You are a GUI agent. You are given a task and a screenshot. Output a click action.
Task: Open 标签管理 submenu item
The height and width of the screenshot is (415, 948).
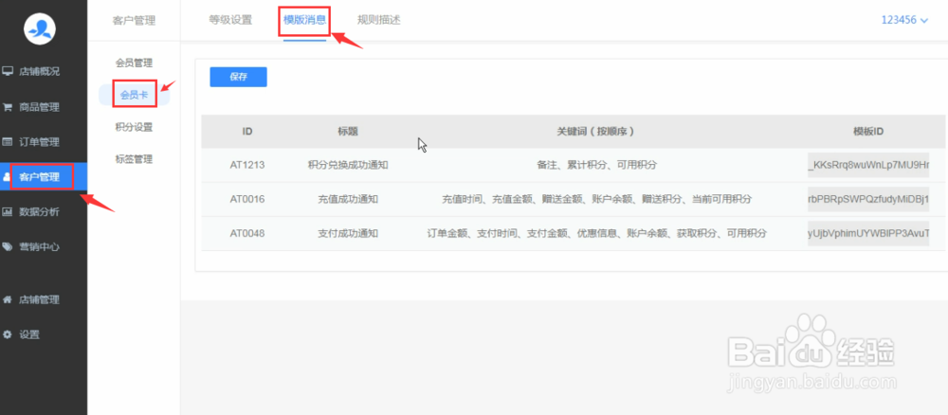pos(135,159)
